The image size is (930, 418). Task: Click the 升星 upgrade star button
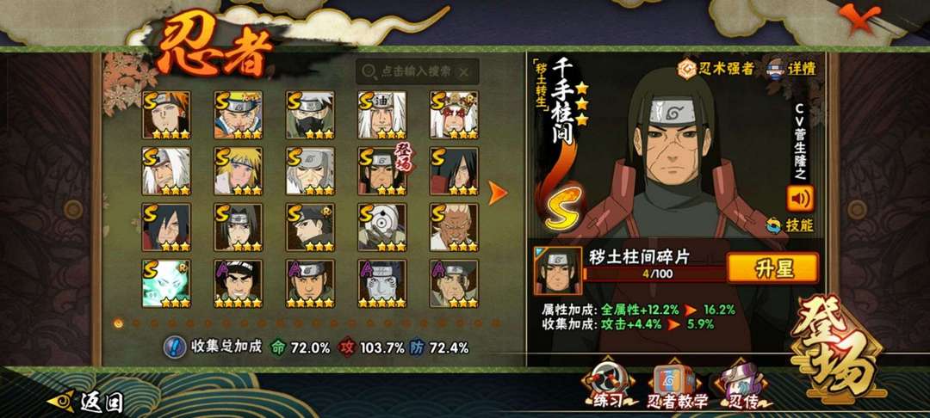click(x=772, y=269)
